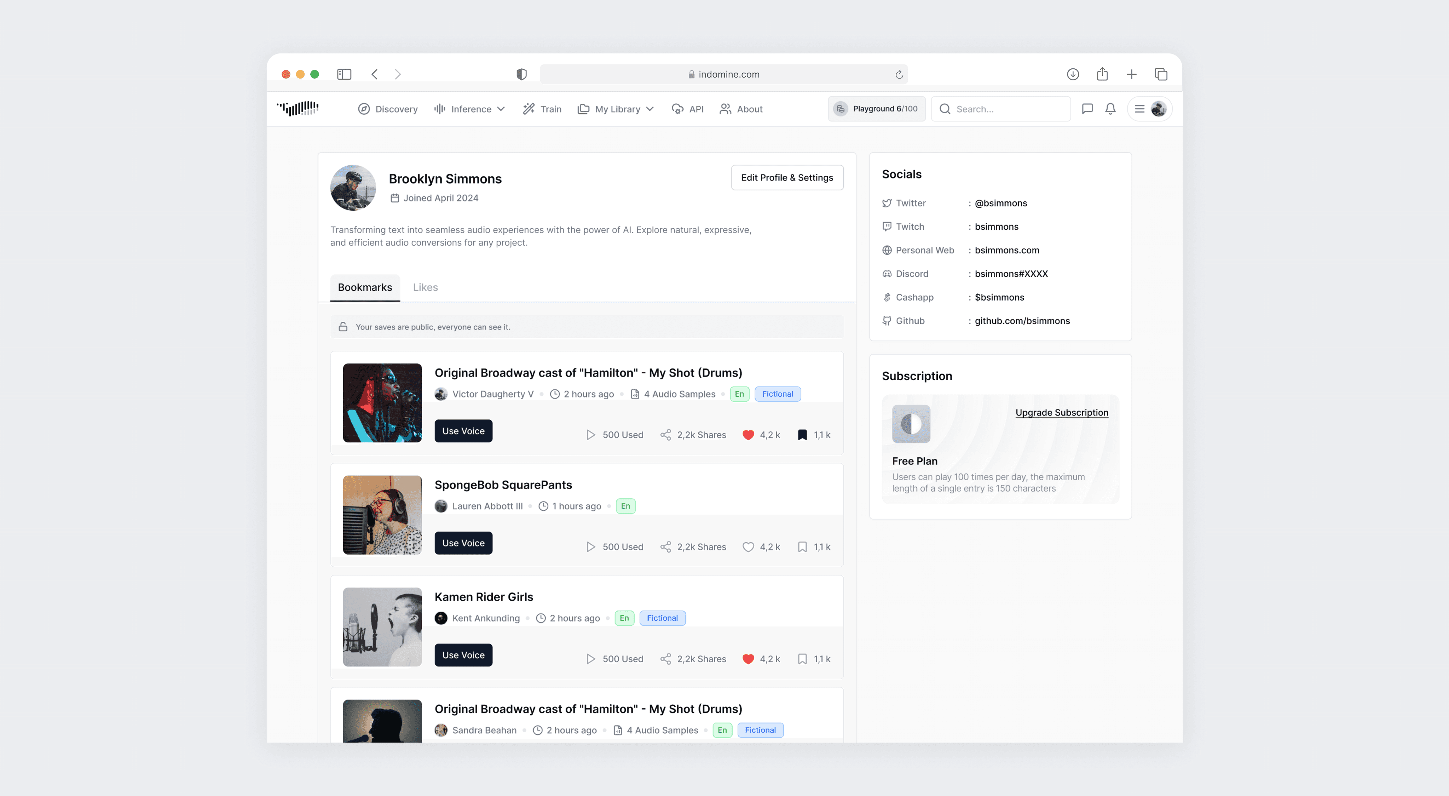Viewport: 1449px width, 796px height.
Task: Click the lock icon in the public saves banner
Action: click(343, 327)
